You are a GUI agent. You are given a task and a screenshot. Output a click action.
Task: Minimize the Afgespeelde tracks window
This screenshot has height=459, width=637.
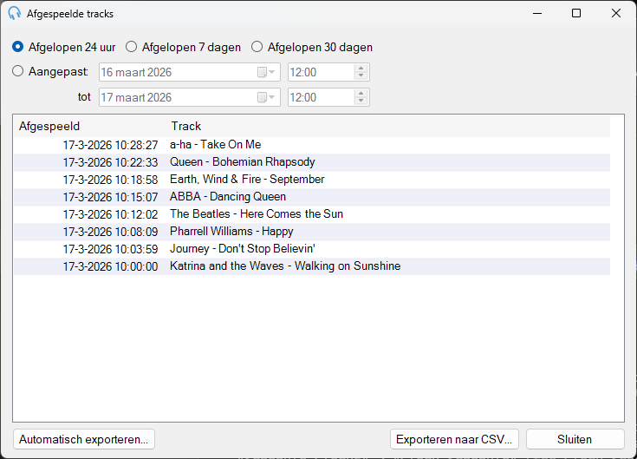click(537, 13)
